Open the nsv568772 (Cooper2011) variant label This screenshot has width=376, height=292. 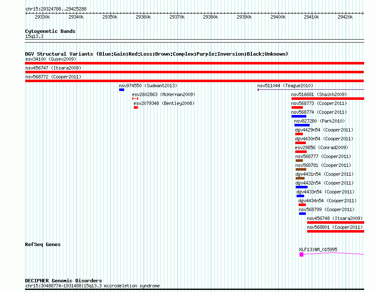(x=53, y=77)
